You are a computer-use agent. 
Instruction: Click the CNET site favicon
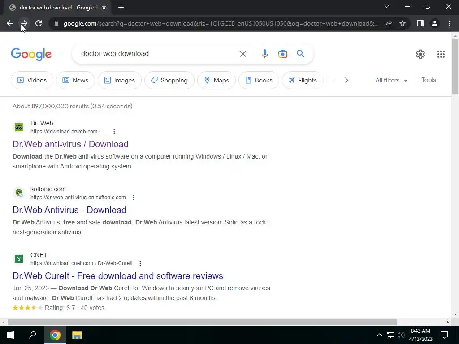click(19, 259)
